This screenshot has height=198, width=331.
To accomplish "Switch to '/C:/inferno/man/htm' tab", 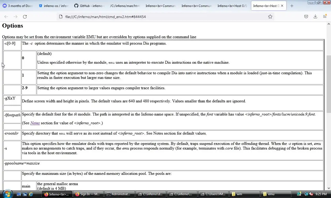I will click(125, 6).
